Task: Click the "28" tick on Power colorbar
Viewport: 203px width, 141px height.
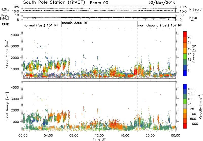Action: coord(189,37)
